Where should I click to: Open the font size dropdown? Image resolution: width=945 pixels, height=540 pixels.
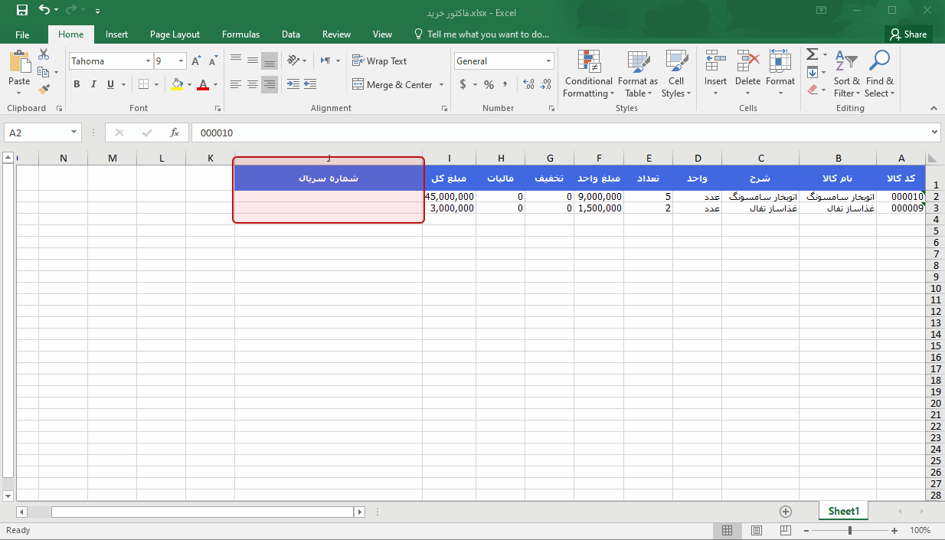pyautogui.click(x=181, y=61)
